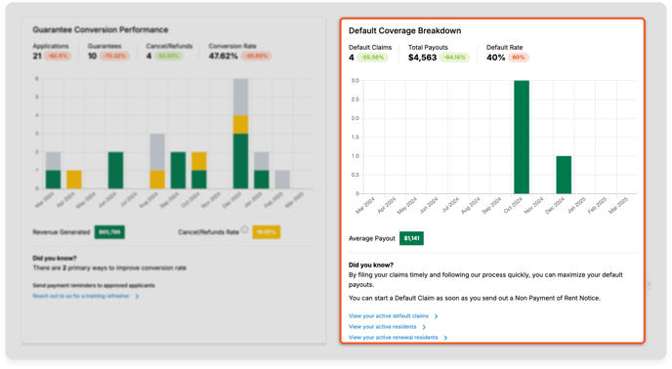Click the -62.5% Applications change badge

point(58,57)
